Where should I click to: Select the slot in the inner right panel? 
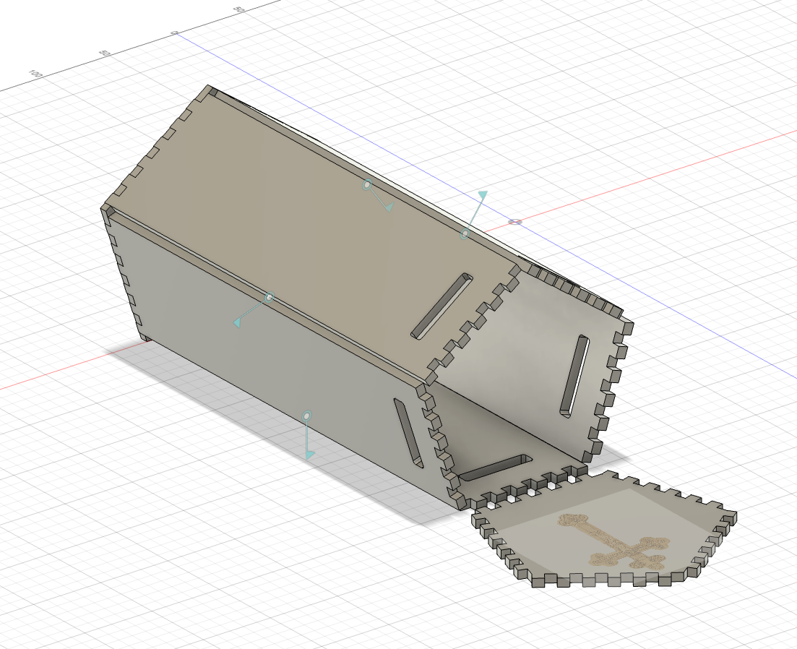(574, 377)
